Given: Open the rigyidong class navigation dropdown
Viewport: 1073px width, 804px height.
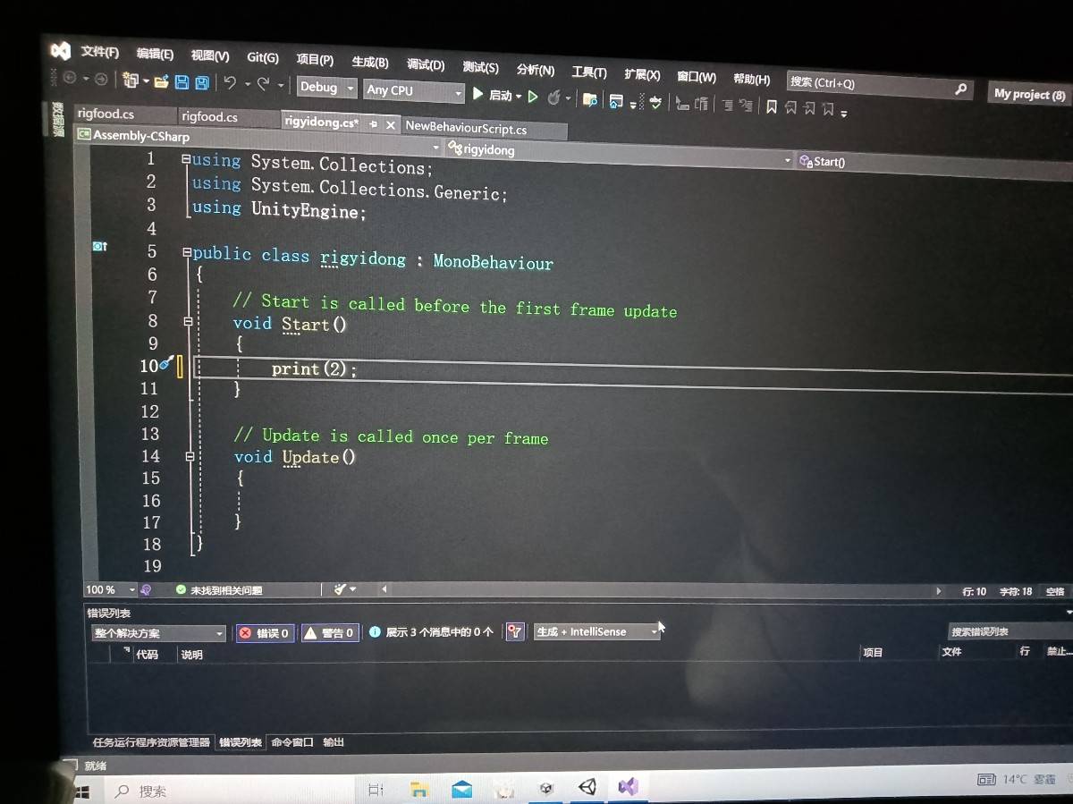Looking at the screenshot, I should tap(618, 154).
